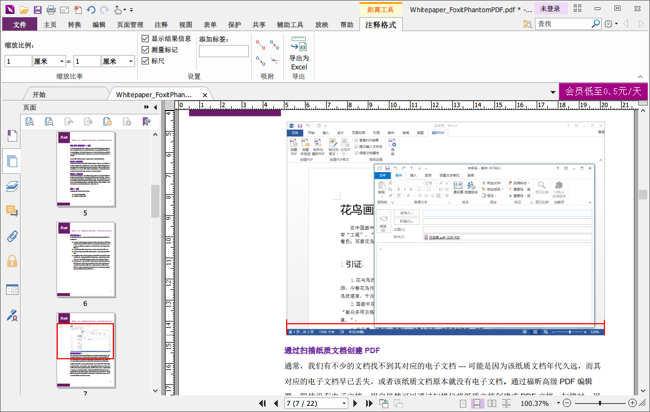Save document using the floppy disk icon
Image resolution: width=650 pixels, height=412 pixels.
tap(37, 9)
